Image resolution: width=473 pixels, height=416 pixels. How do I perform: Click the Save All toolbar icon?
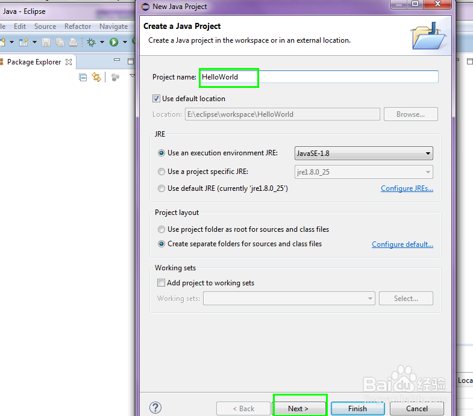pos(60,42)
